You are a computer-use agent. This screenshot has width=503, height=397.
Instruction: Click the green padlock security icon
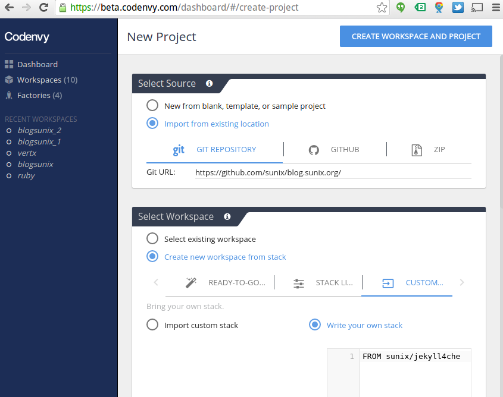point(63,7)
